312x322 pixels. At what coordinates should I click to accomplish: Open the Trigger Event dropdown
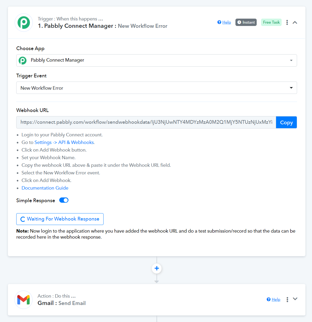pos(157,88)
